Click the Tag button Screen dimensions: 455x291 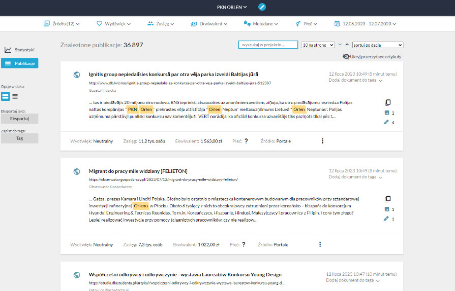tap(19, 138)
